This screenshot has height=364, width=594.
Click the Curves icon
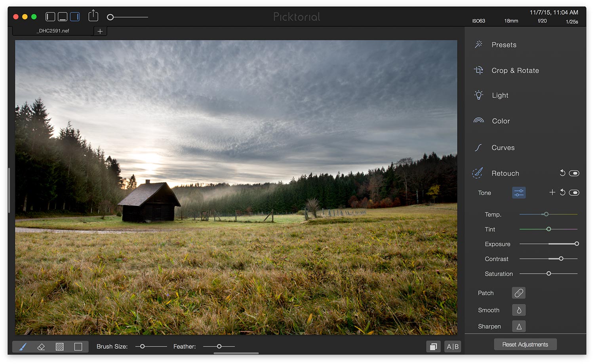[478, 147]
